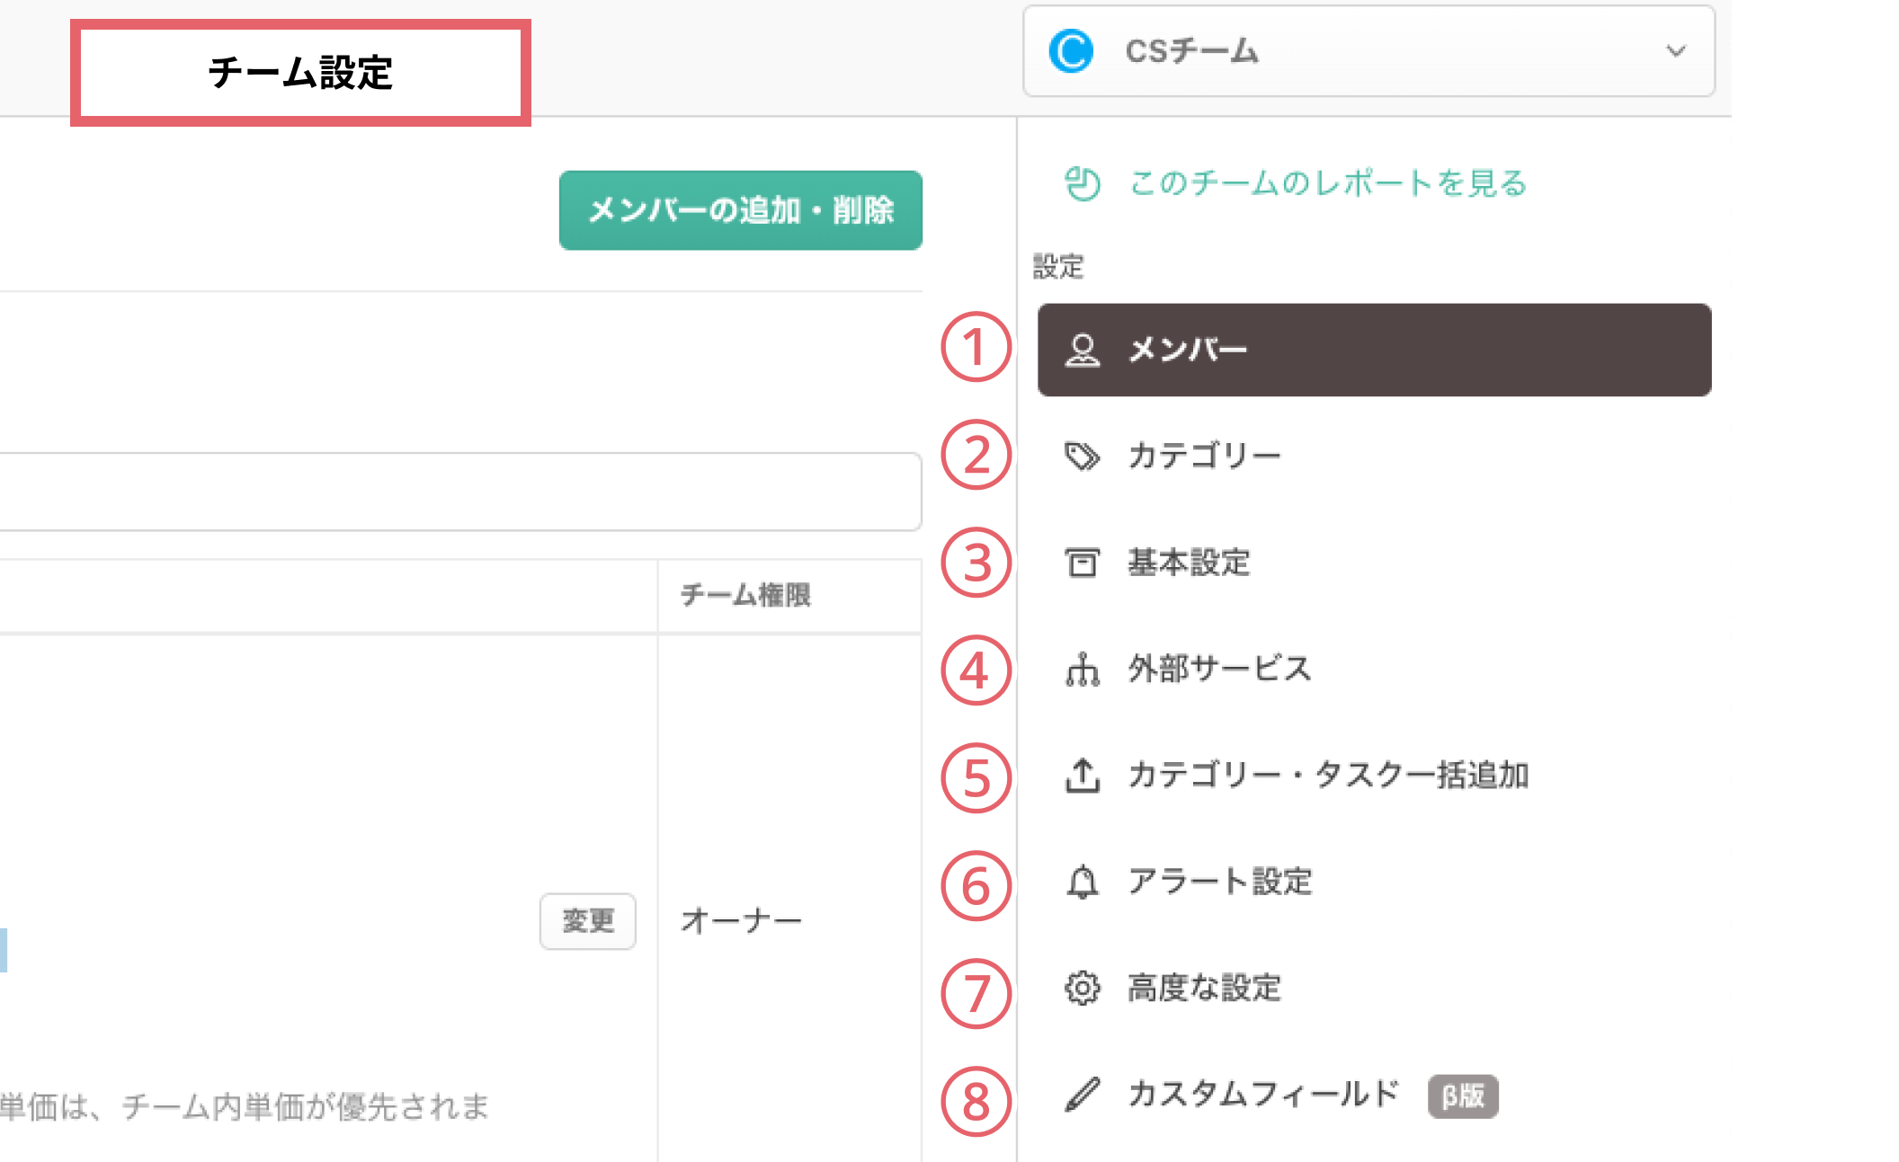Click the member person icon in sidebar

point(1083,350)
